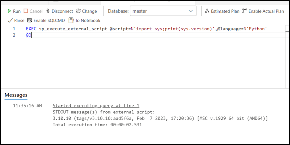Click line number 1 in the editor gutter
The width and height of the screenshot is (290, 145).
point(14,29)
